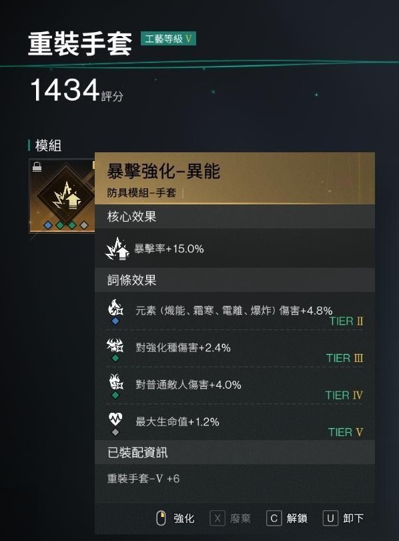Click the normal enemy damage icon
Viewport: 399px width, 541px height.
click(116, 381)
